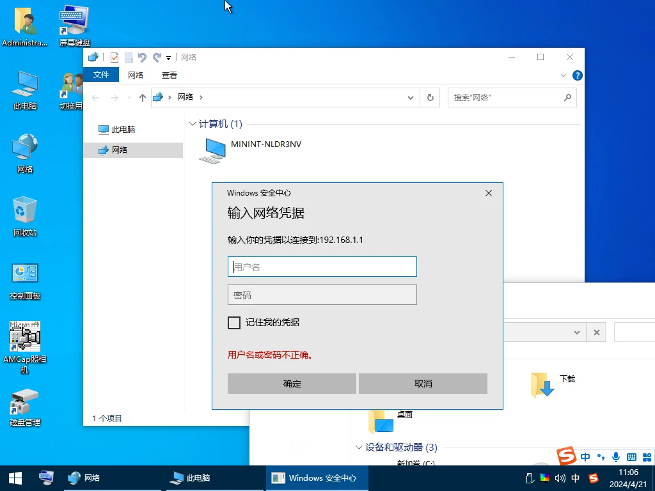The height and width of the screenshot is (491, 655).
Task: Click the microphone icon on Sogou toolbar
Action: (616, 456)
